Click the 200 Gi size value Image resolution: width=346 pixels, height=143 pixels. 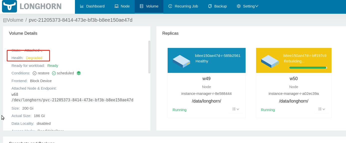click(28, 108)
